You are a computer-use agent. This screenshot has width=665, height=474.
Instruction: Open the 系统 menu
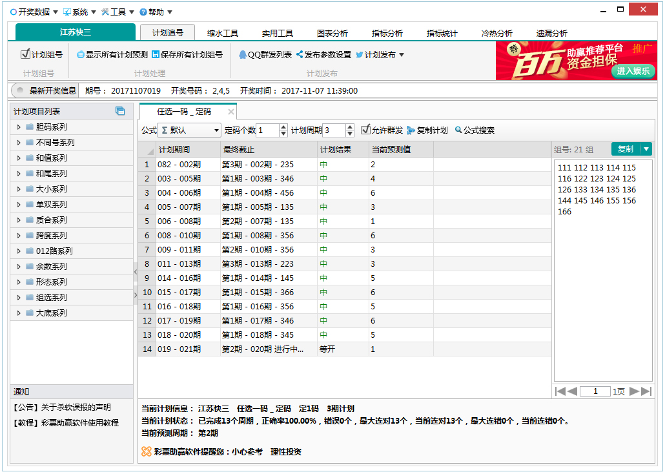click(79, 12)
